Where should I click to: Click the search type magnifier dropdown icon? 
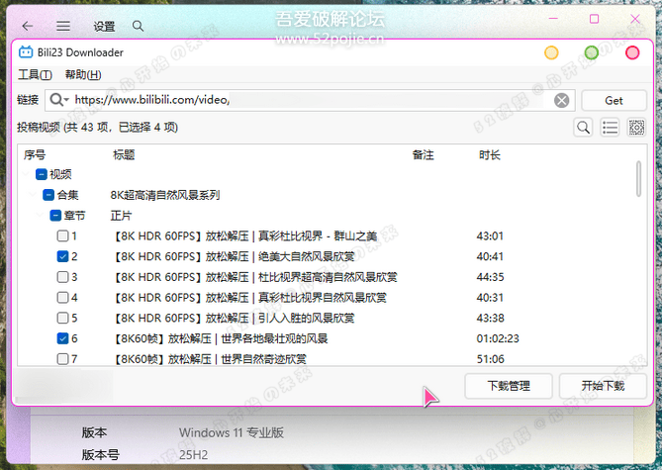(58, 100)
